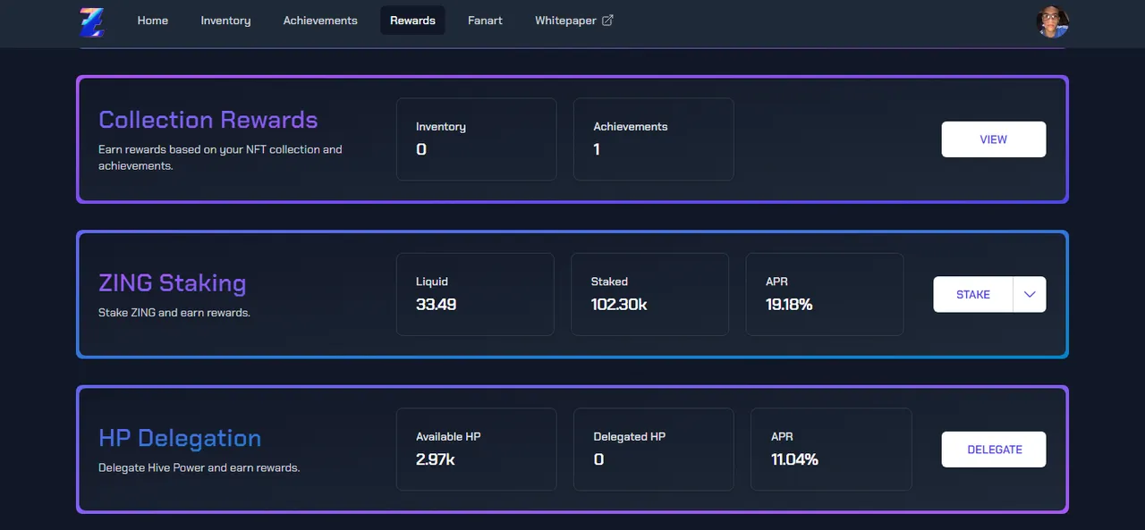The width and height of the screenshot is (1145, 530).
Task: Click the HP Delegation APR 11.04% value
Action: pos(794,459)
